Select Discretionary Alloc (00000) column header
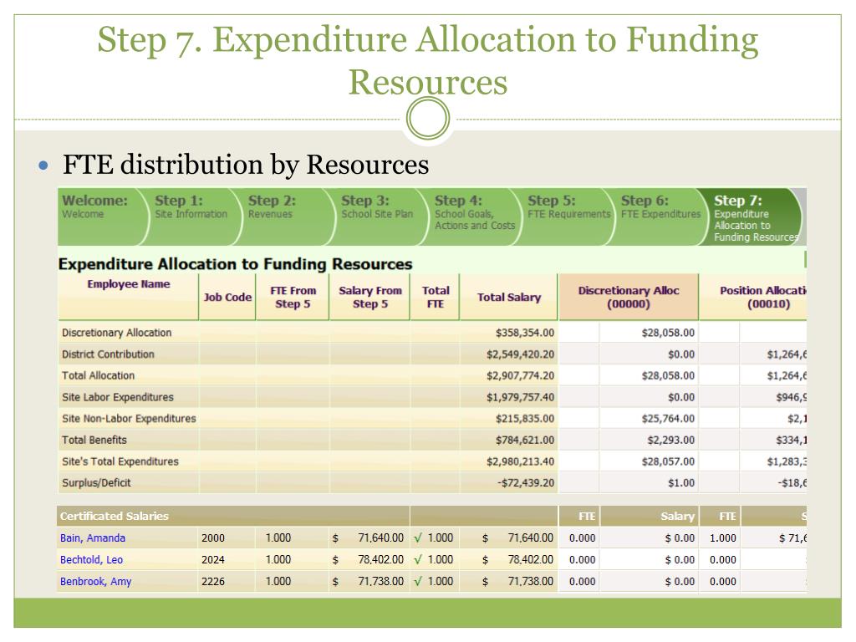The image size is (856, 642). coord(629,297)
